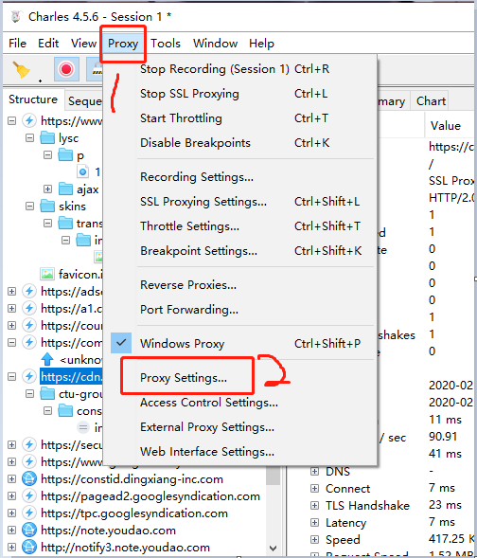Click scroll down arrow of structure tree
This screenshot has width=477, height=558.
[x=273, y=548]
